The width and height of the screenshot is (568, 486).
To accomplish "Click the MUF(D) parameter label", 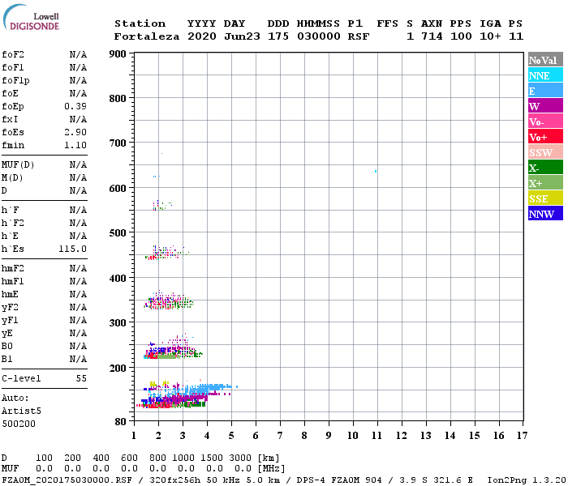I will pyautogui.click(x=18, y=165).
